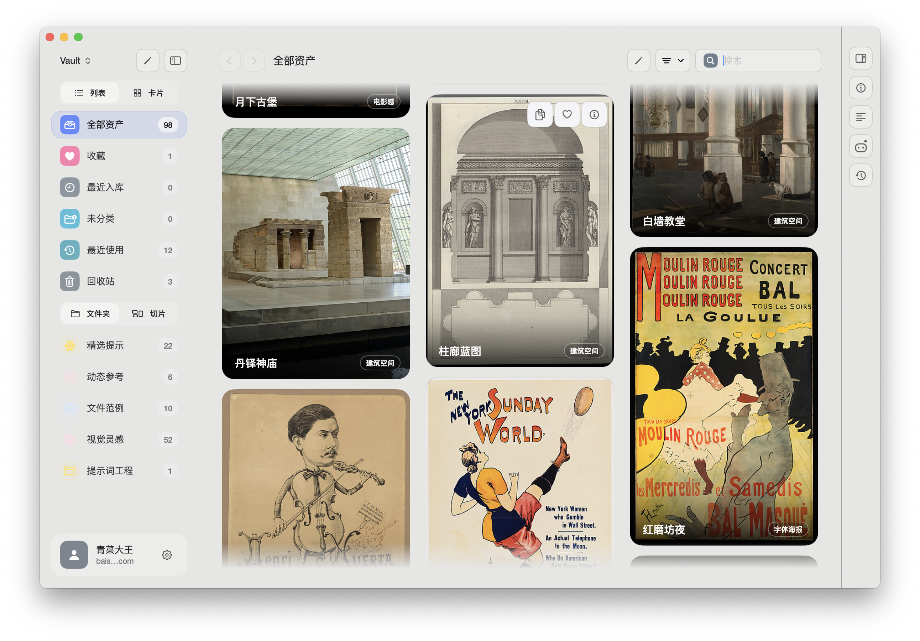Select 动态参考 label in sidebar
This screenshot has height=641, width=920.
pos(105,377)
